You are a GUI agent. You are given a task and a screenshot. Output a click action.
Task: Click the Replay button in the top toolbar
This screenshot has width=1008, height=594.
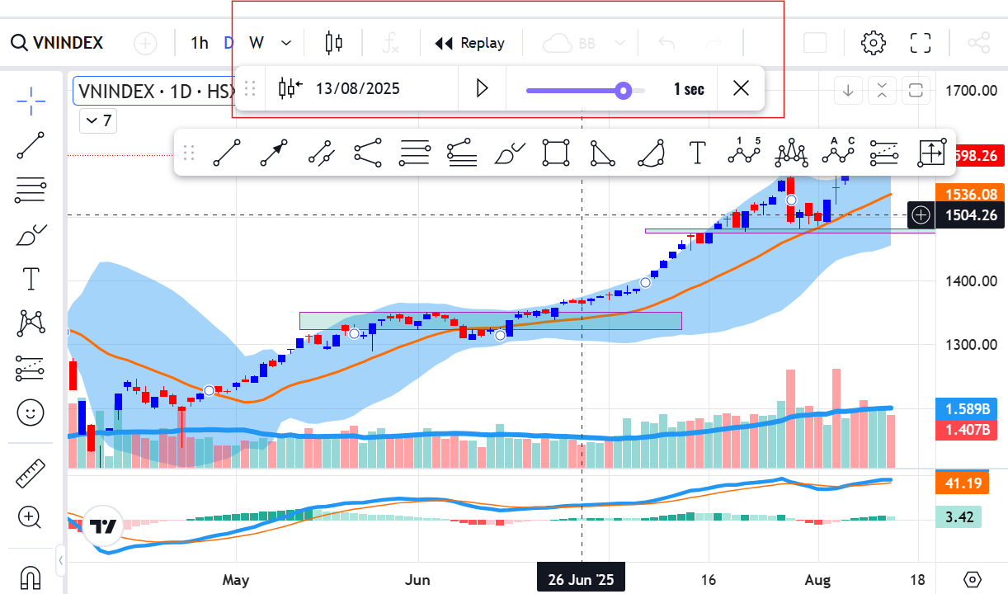point(469,43)
